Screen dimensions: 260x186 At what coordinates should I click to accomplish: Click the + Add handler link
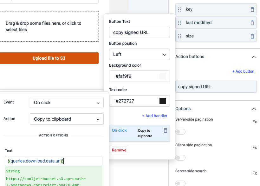pos(154,116)
